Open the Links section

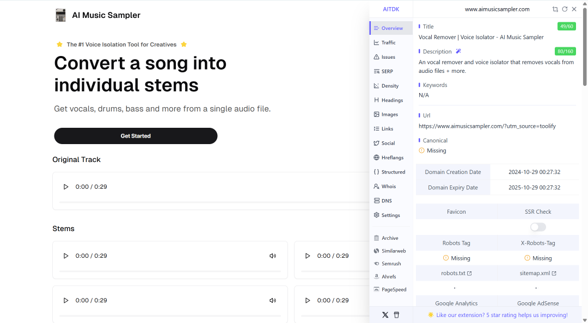click(x=390, y=128)
